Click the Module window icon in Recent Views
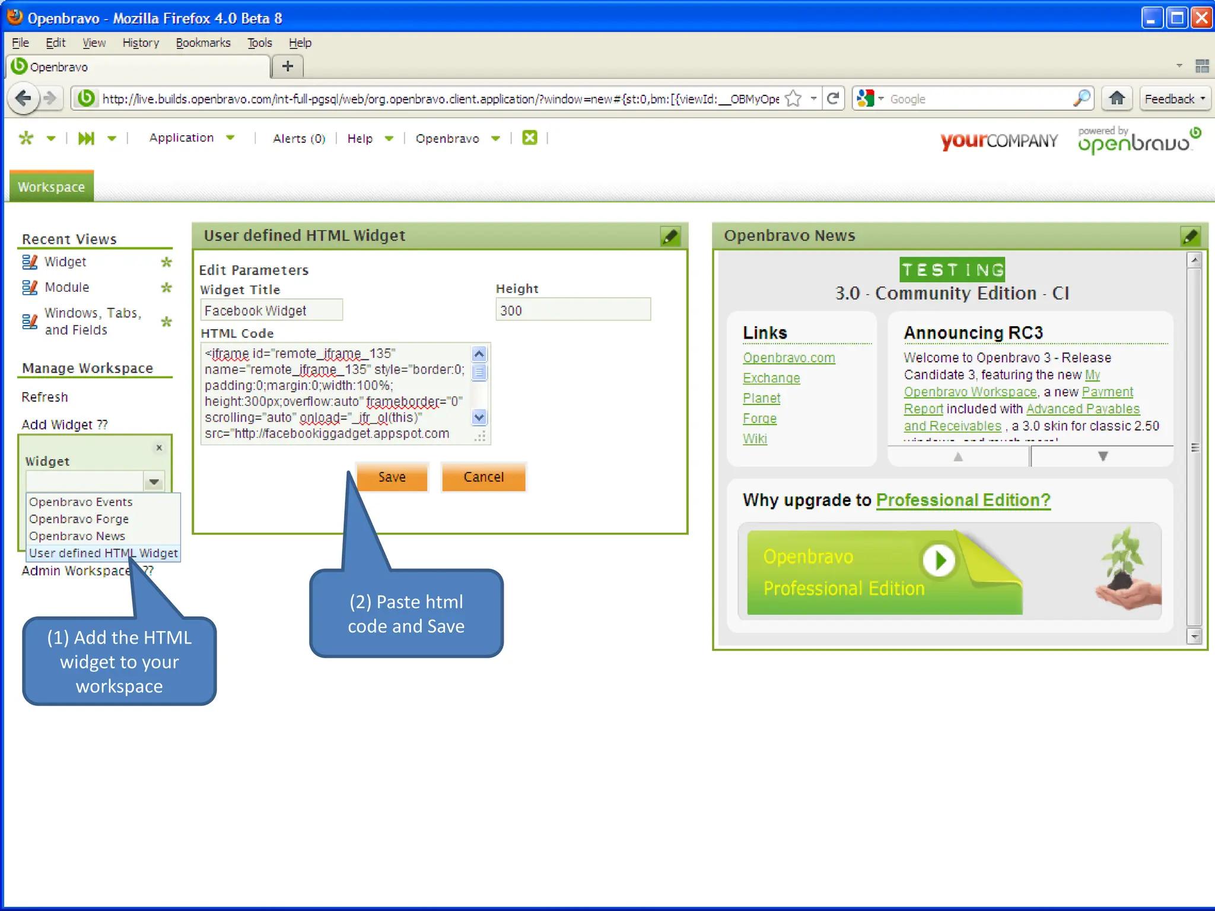The image size is (1215, 911). pos(30,288)
